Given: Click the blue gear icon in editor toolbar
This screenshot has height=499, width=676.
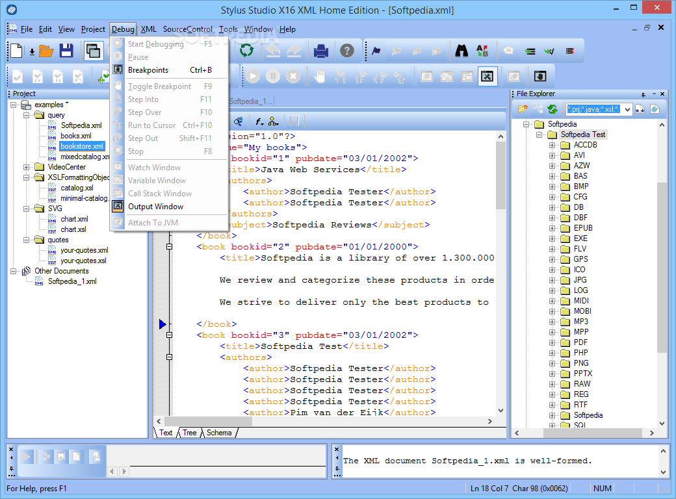Looking at the screenshot, I should (x=238, y=122).
